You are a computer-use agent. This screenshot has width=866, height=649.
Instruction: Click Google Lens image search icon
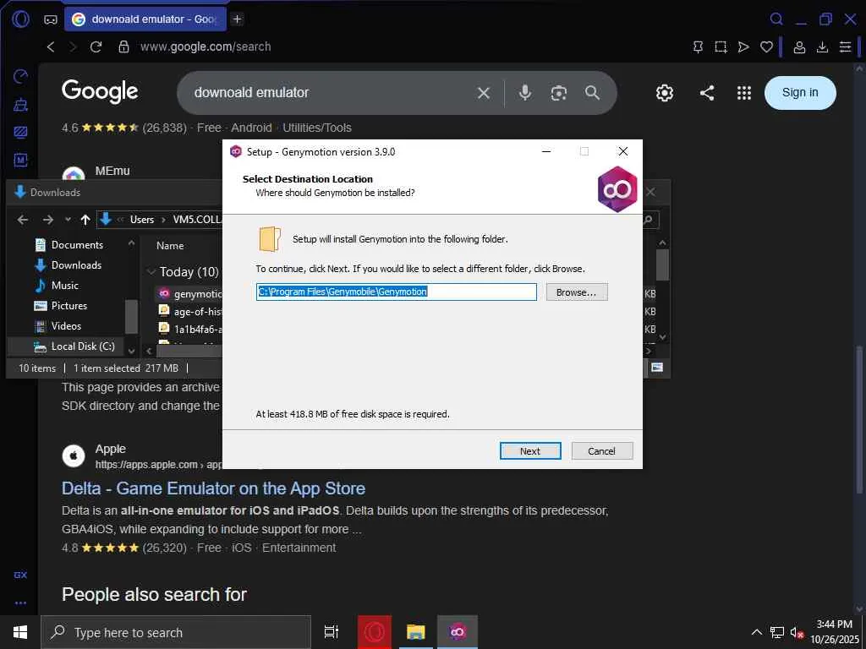tap(558, 93)
